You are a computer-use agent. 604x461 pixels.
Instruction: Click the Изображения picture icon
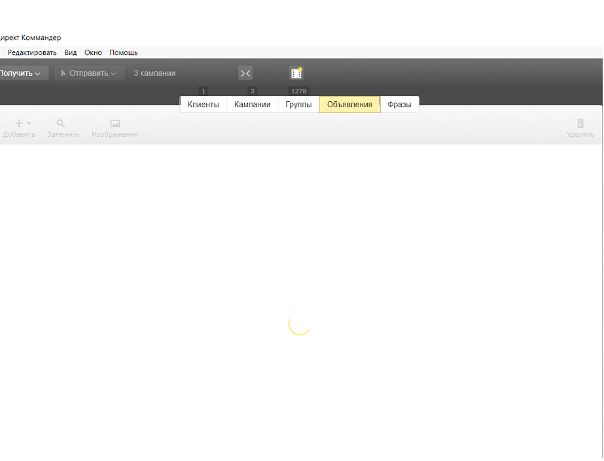click(115, 123)
